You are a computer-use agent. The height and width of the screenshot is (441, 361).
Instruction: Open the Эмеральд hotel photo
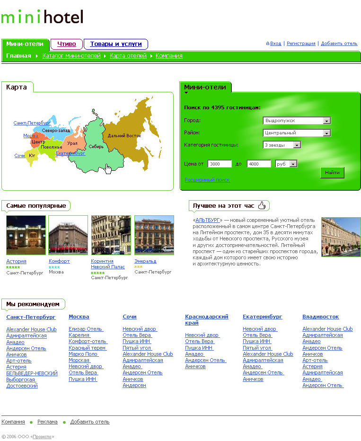coord(154,235)
